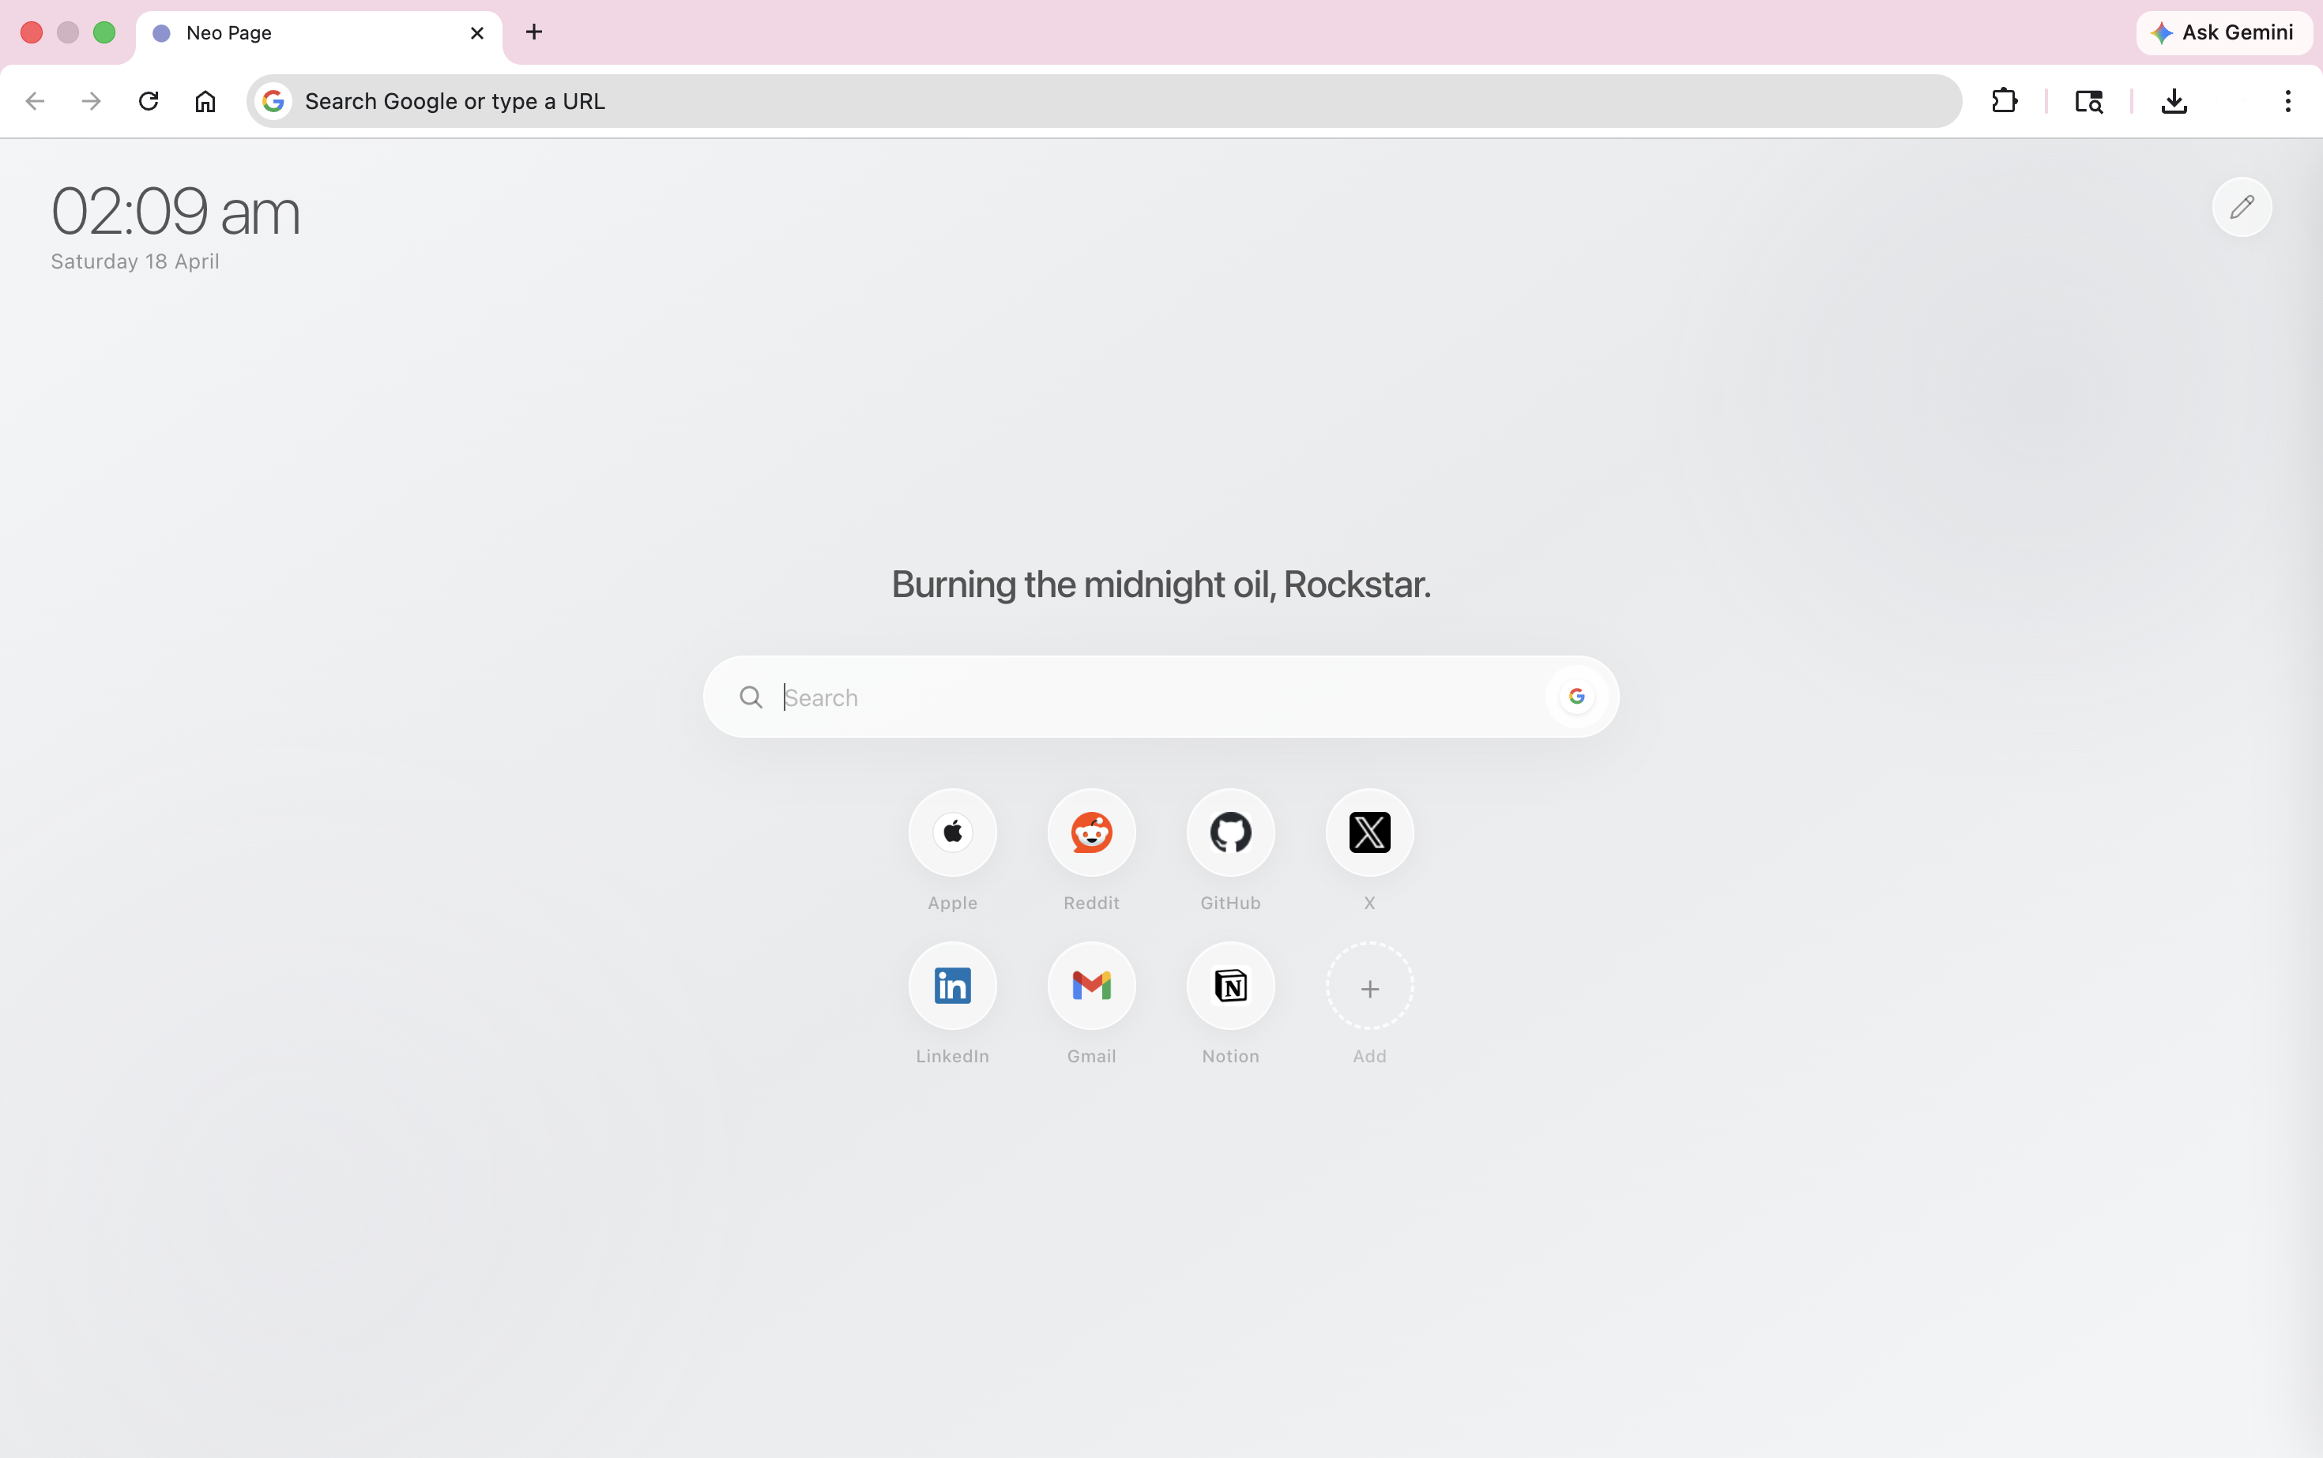2323x1458 pixels.
Task: Open the extensions puzzle icon
Action: 2005,101
